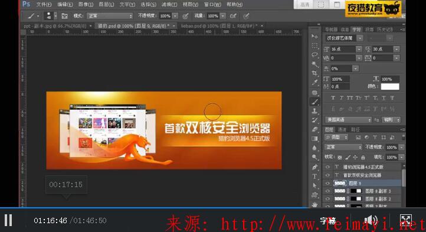Switch to the liebao.psd document tab
Image resolution: width=426 pixels, height=232 pixels.
coord(219,26)
